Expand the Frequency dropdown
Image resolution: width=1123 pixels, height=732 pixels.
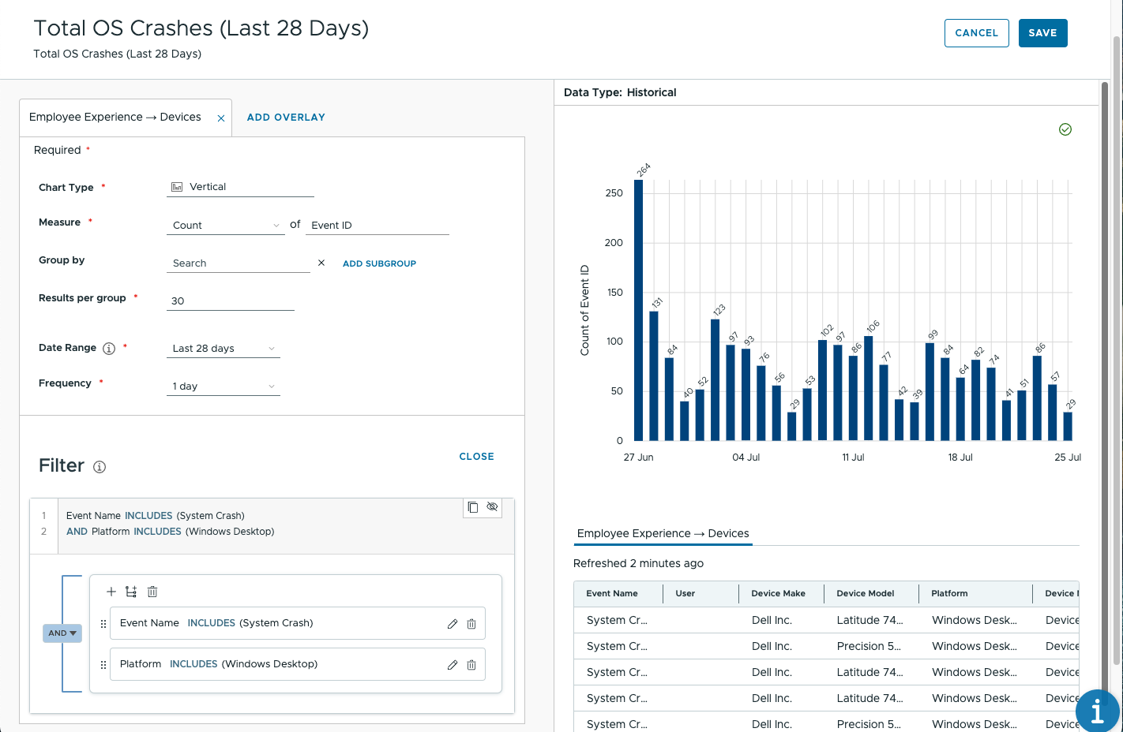[x=223, y=387]
